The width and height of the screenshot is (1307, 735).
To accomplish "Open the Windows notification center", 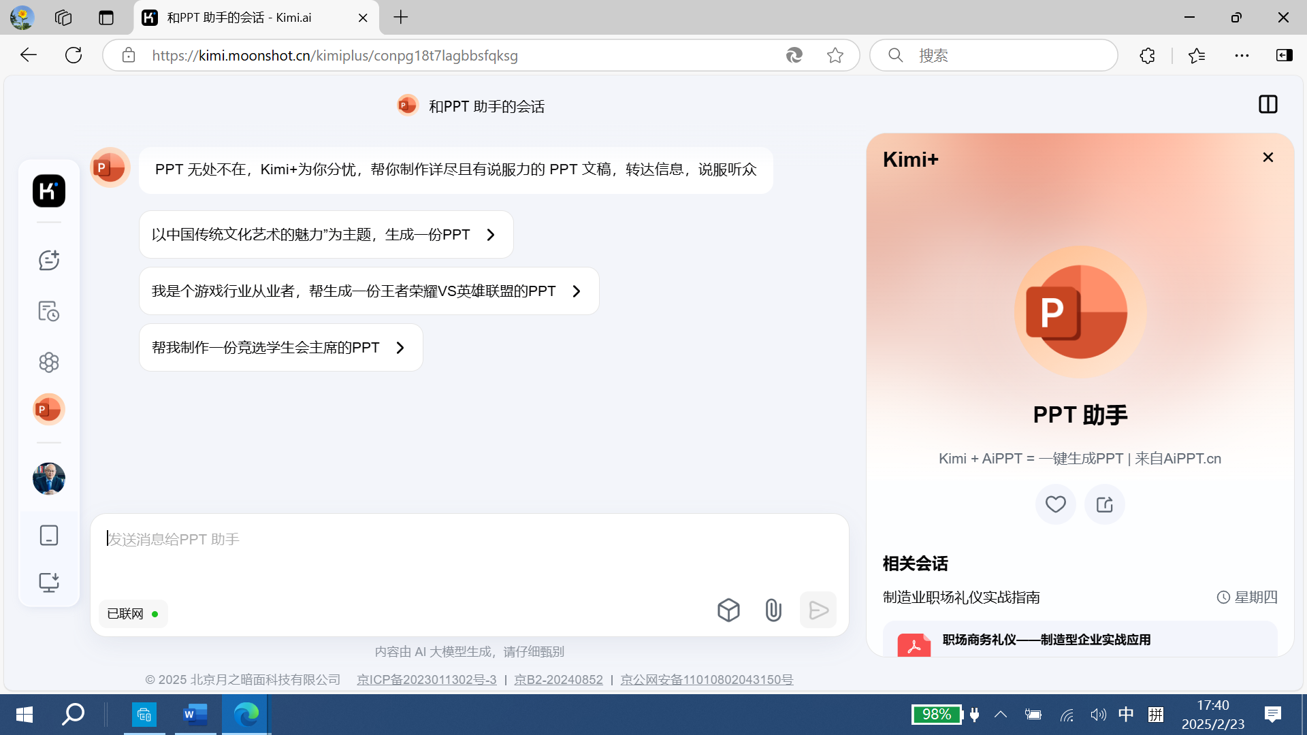I will pyautogui.click(x=1273, y=715).
